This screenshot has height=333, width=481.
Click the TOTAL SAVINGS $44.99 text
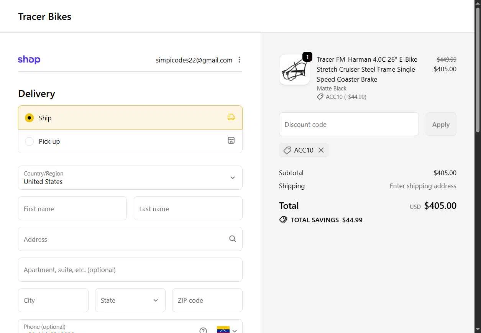click(x=327, y=220)
